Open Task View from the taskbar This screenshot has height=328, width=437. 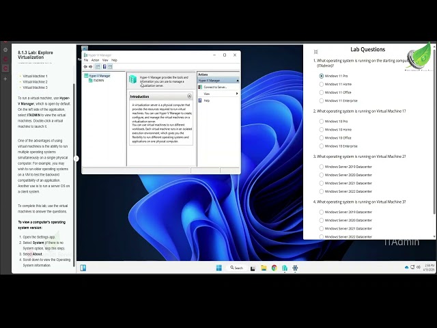[253, 268]
